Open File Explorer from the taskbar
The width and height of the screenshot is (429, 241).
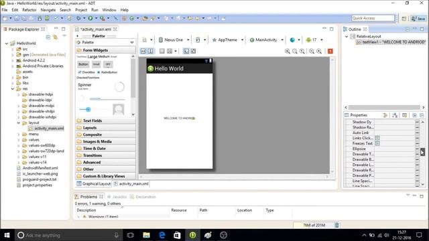click(146, 235)
